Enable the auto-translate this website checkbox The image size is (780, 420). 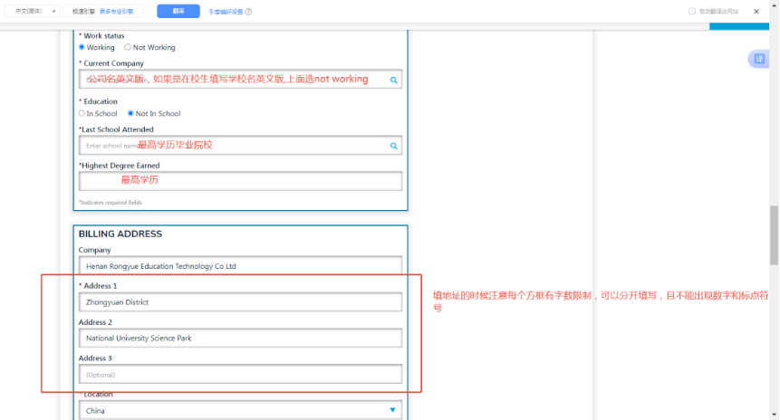(692, 12)
